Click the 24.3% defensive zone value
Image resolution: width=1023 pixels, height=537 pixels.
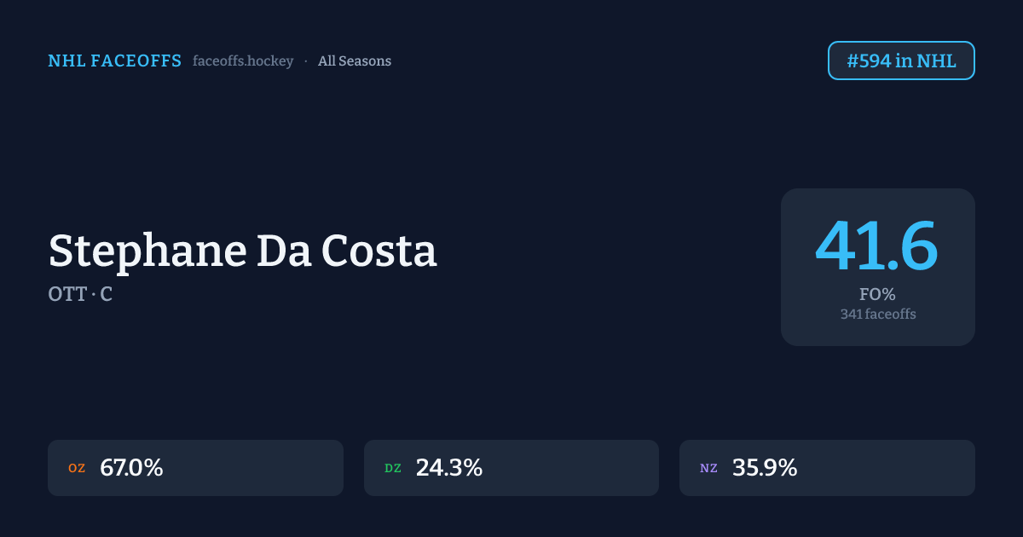[449, 468]
